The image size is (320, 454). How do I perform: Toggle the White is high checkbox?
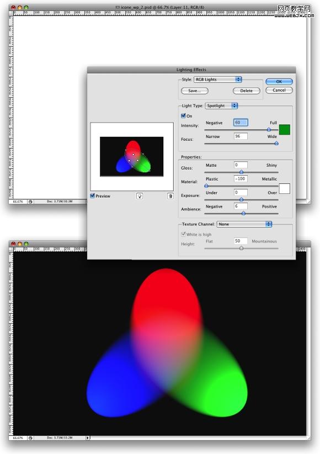click(x=183, y=234)
